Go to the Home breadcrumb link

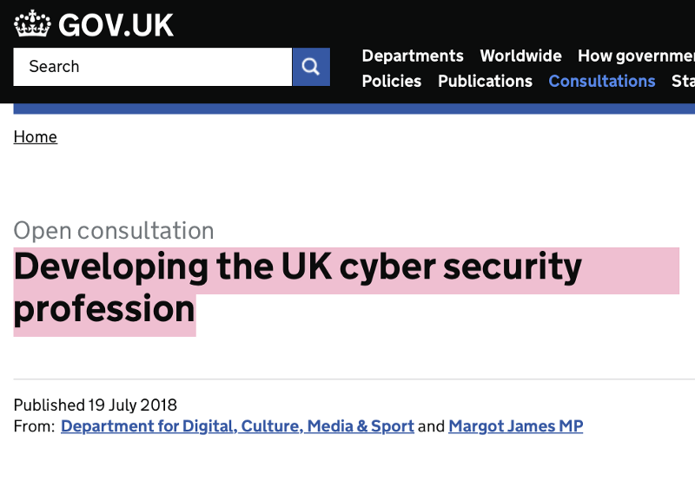pos(36,137)
